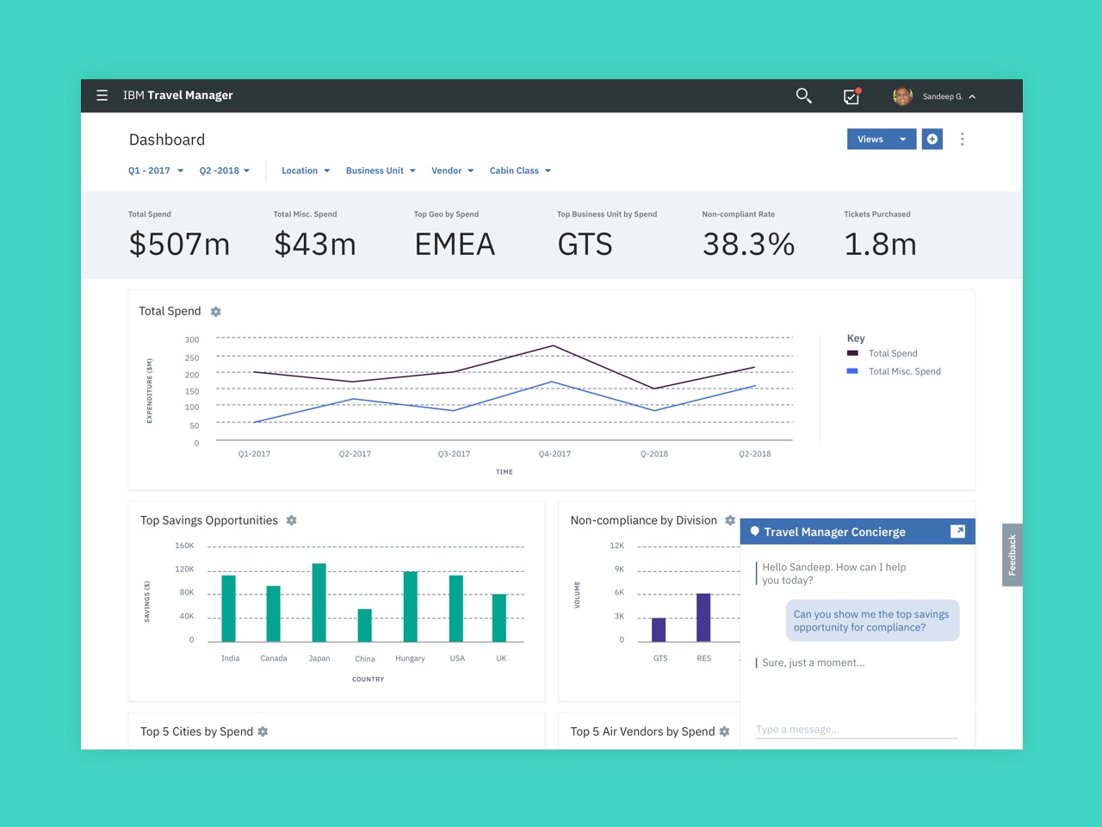Open the Top Savings Opportunities settings gear
This screenshot has width=1102, height=827.
click(x=291, y=520)
